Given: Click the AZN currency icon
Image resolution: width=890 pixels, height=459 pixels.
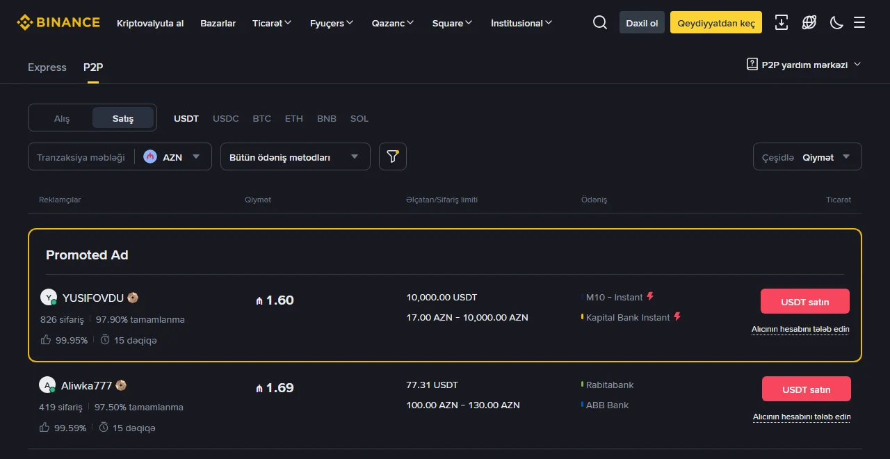Looking at the screenshot, I should (x=150, y=156).
